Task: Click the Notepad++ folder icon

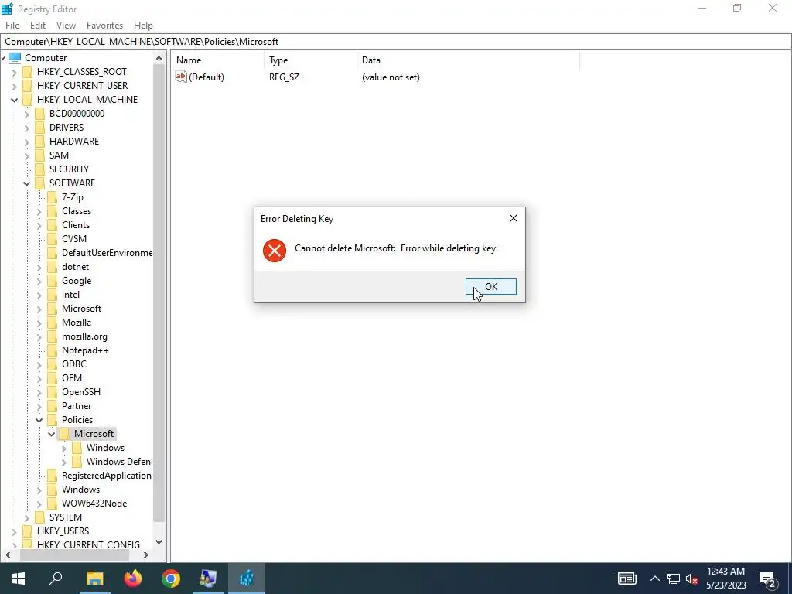Action: point(53,350)
